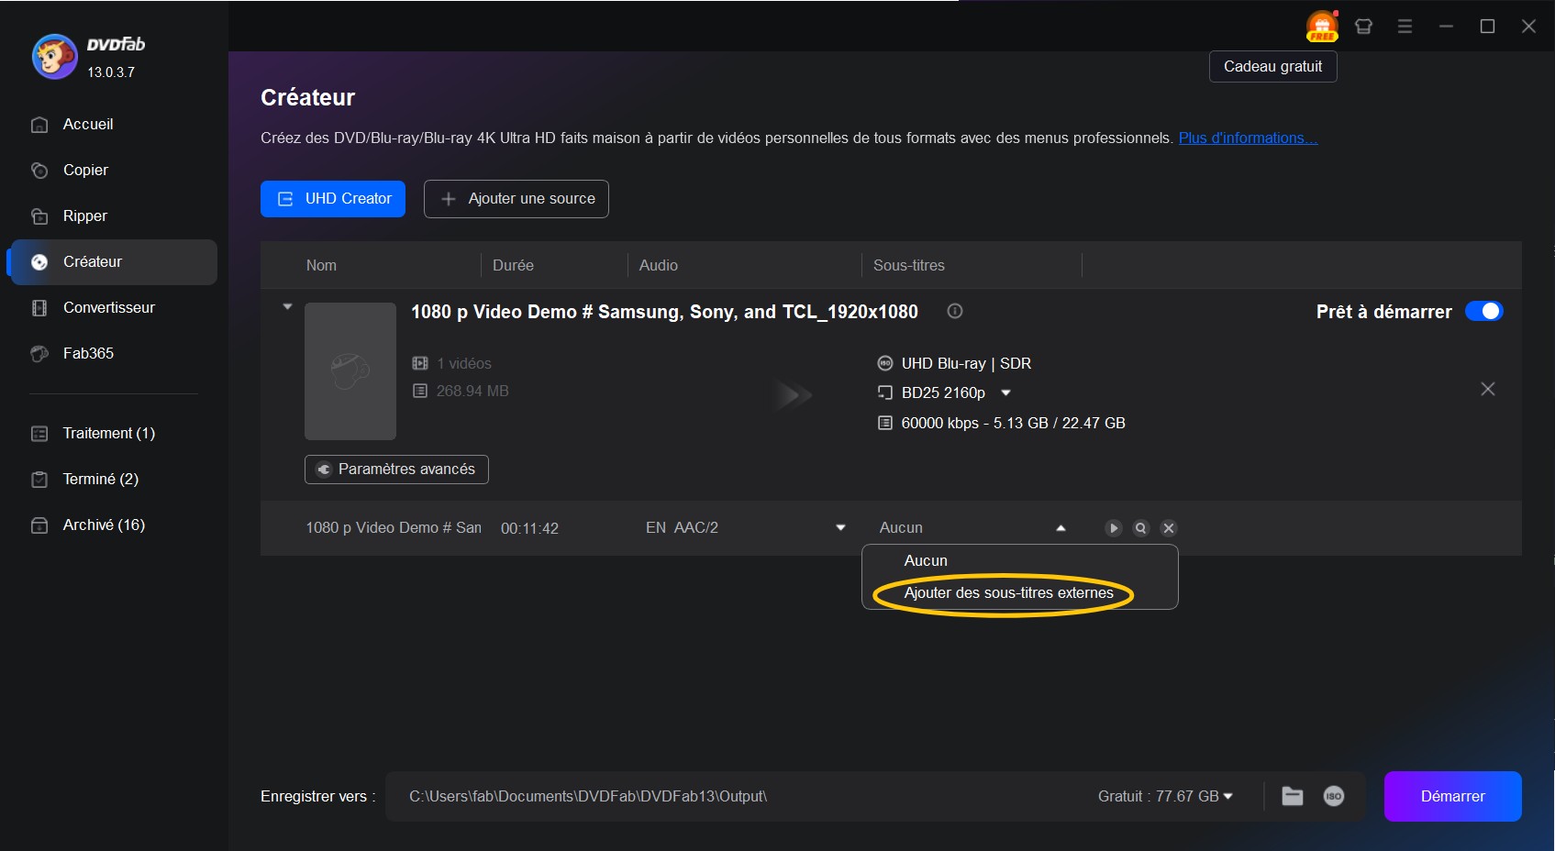Click the video thumbnail placeholder
Viewport: 1555px width, 851px height.
tap(350, 371)
